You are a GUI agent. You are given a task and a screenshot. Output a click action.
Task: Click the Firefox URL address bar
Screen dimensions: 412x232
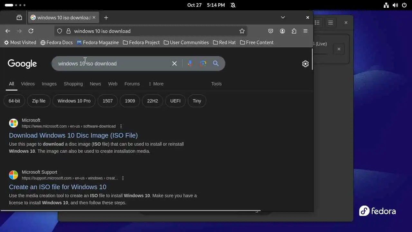click(x=151, y=31)
